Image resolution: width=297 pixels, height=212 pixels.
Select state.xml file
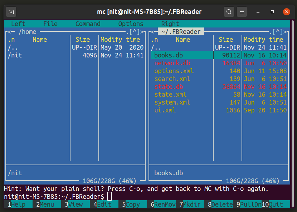(x=219, y=95)
